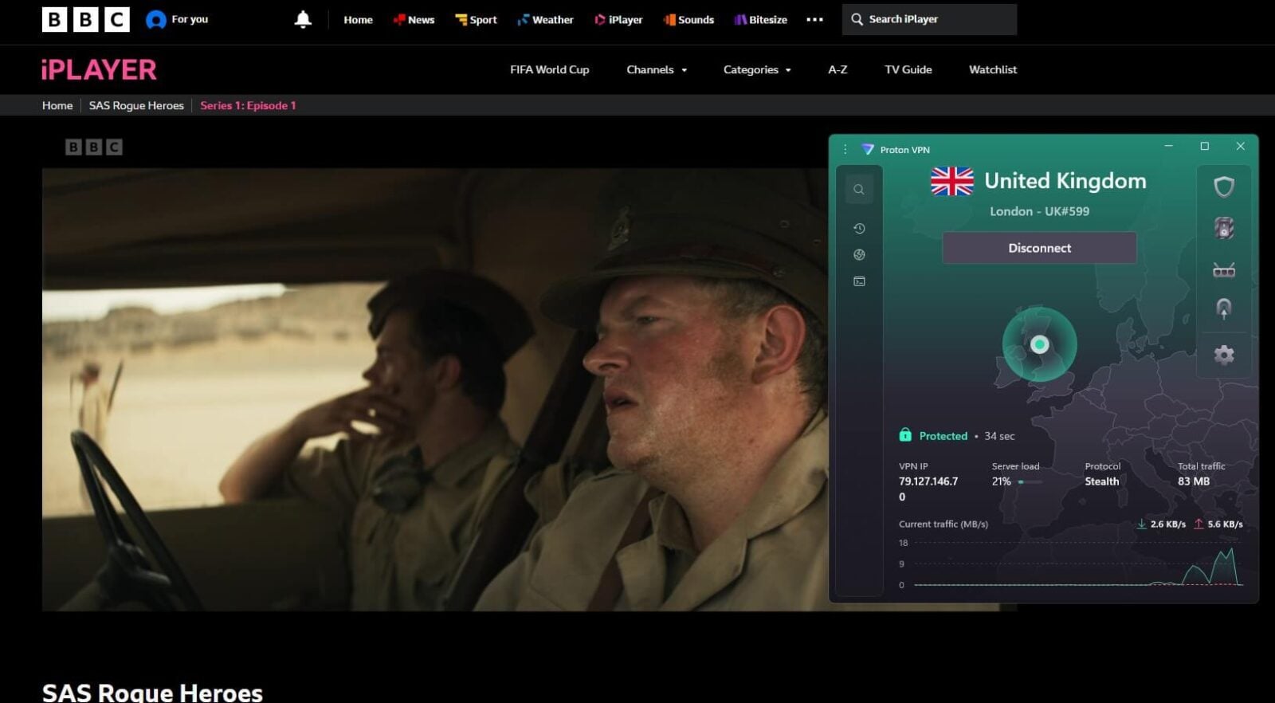The image size is (1275, 703).
Task: Click the Home link in BBC top bar
Action: click(x=358, y=19)
